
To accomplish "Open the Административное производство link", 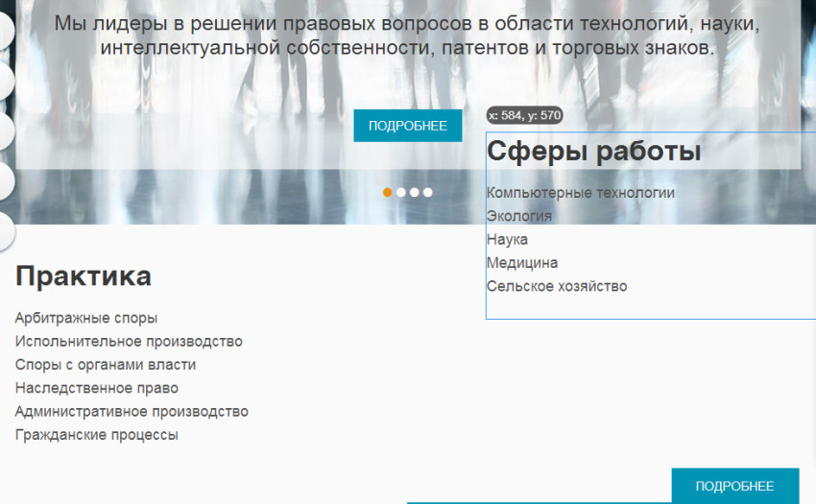I will click(132, 411).
